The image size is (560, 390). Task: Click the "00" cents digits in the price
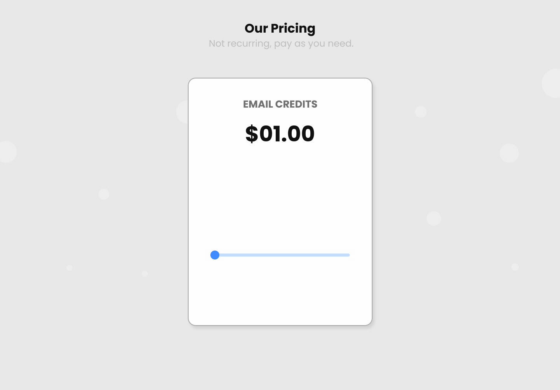[301, 134]
